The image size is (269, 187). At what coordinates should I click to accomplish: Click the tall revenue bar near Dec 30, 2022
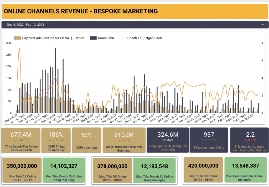(144, 94)
